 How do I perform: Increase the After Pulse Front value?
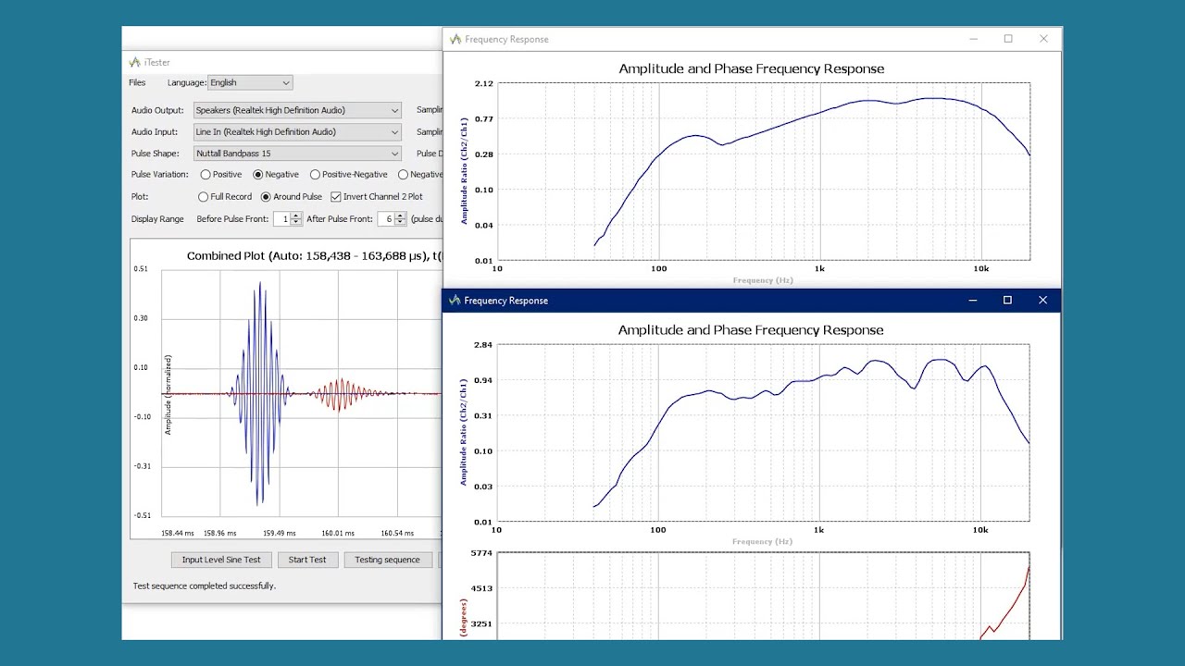click(x=401, y=216)
